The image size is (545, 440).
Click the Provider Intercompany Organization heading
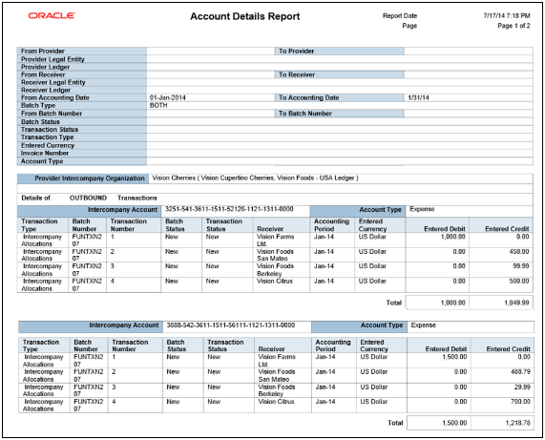[x=90, y=178]
